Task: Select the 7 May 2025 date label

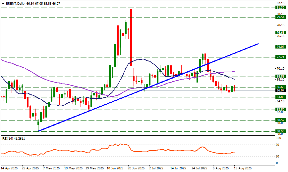Action: [52, 168]
